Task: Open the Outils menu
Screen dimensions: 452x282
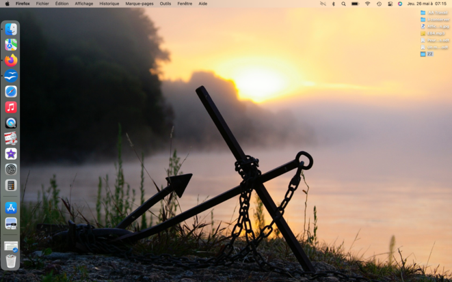Action: pyautogui.click(x=165, y=3)
